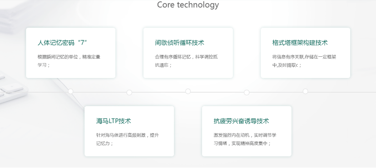The image size is (376, 168).
Task: Click the text line 习情绪，实现精神高度集中；
Action: click(x=242, y=143)
